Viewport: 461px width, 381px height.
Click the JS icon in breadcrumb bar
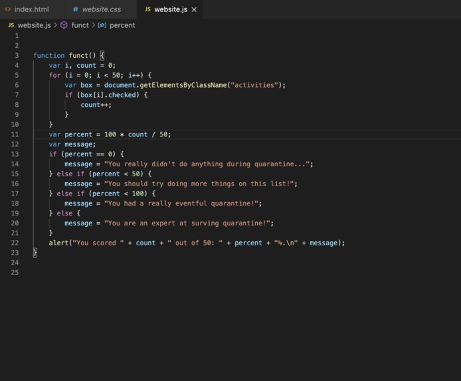tap(11, 25)
